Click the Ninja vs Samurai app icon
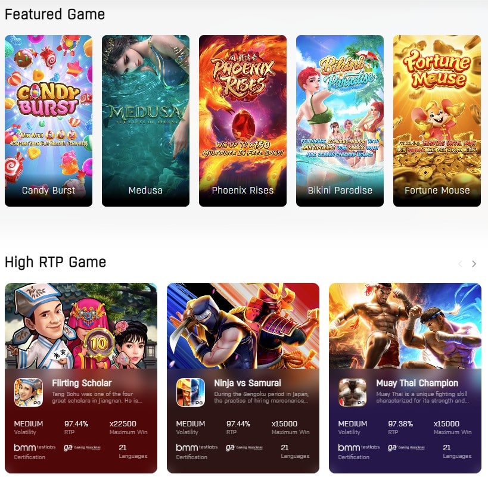The image size is (488, 477). tap(191, 392)
